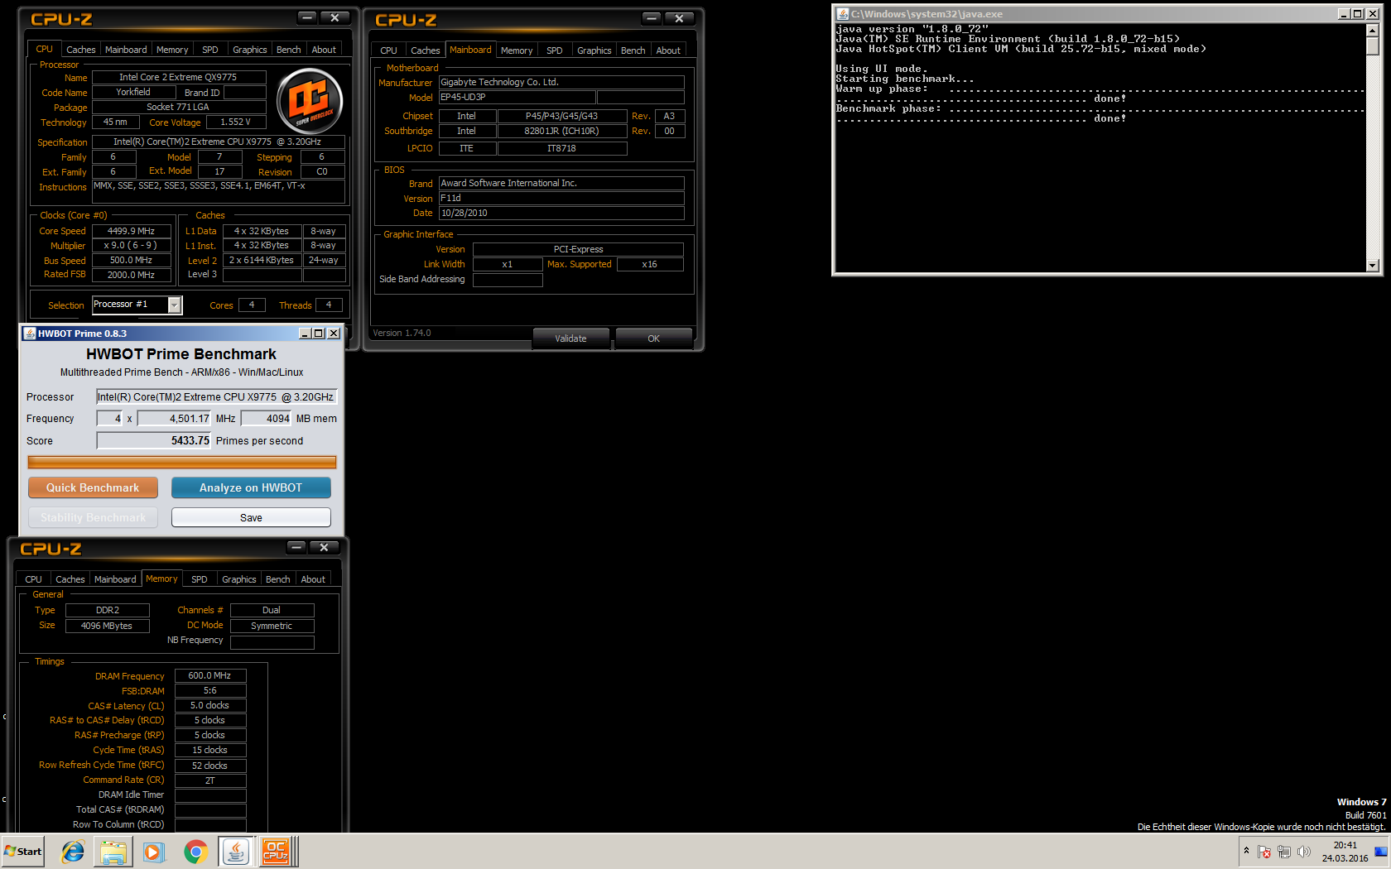
Task: Switch to CPU tab in Mainboard CPU-Z window
Action: coord(388,50)
